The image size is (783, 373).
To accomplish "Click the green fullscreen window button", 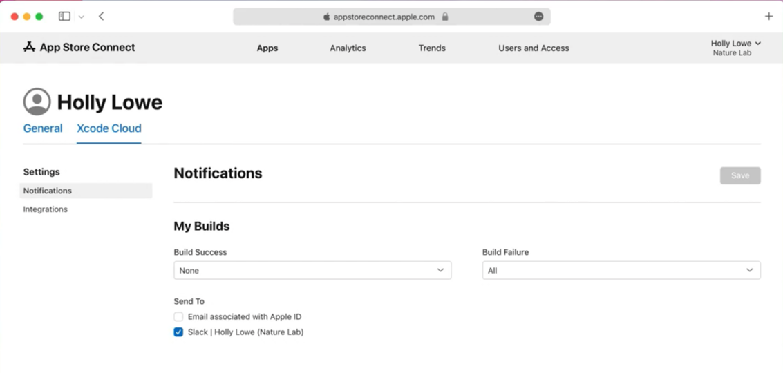I will [x=39, y=17].
